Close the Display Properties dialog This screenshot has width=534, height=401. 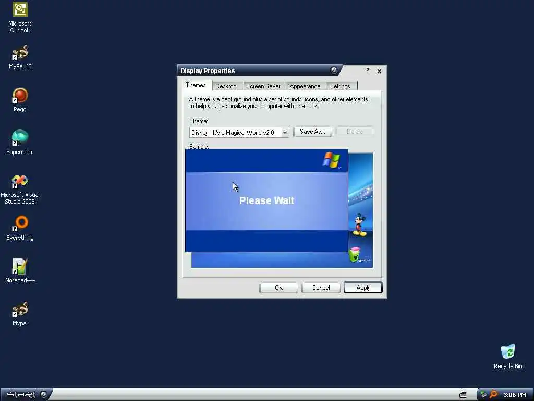tap(379, 71)
